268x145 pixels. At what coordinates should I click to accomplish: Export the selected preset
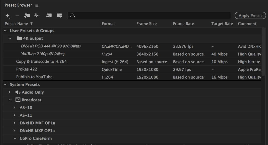tap(59, 15)
